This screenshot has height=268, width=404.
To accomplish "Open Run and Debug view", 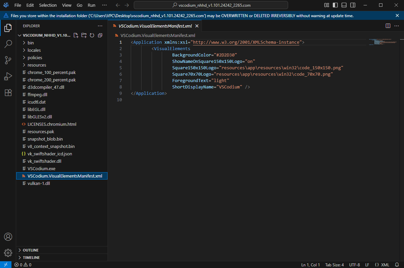I will tap(8, 76).
